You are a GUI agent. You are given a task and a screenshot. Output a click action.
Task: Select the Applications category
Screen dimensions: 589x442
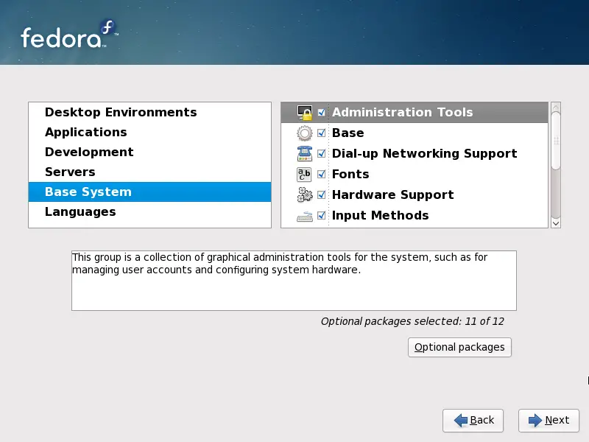click(85, 133)
